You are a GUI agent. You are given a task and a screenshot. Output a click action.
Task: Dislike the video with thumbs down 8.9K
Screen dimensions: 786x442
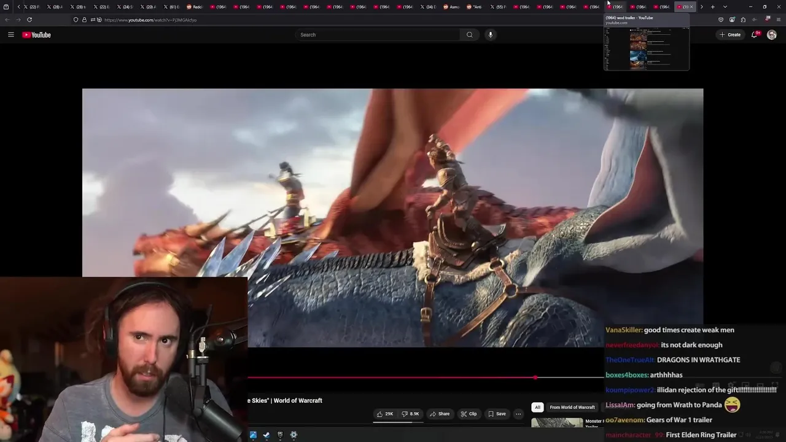[411, 414]
